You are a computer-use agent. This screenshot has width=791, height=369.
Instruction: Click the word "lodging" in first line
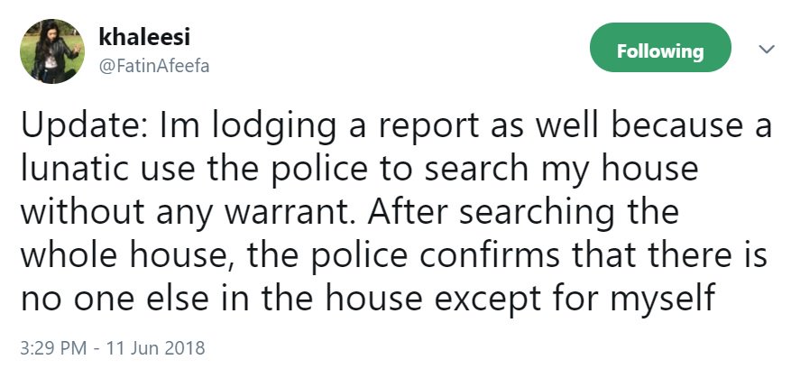[273, 126]
